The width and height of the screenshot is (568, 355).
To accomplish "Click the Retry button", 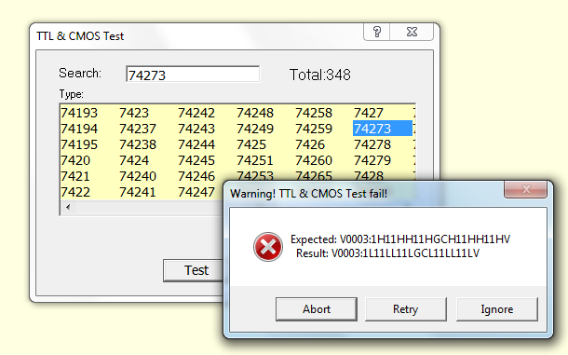I will point(406,309).
